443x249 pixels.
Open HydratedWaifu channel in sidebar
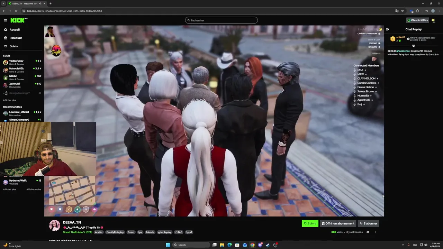(x=22, y=182)
